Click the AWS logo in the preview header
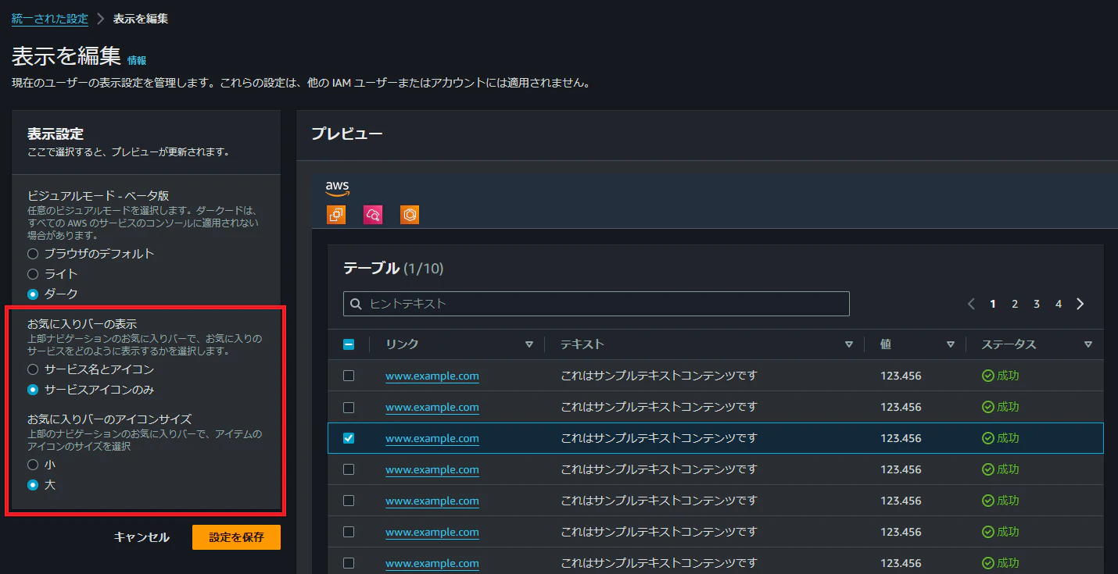Image resolution: width=1118 pixels, height=574 pixels. (x=337, y=187)
